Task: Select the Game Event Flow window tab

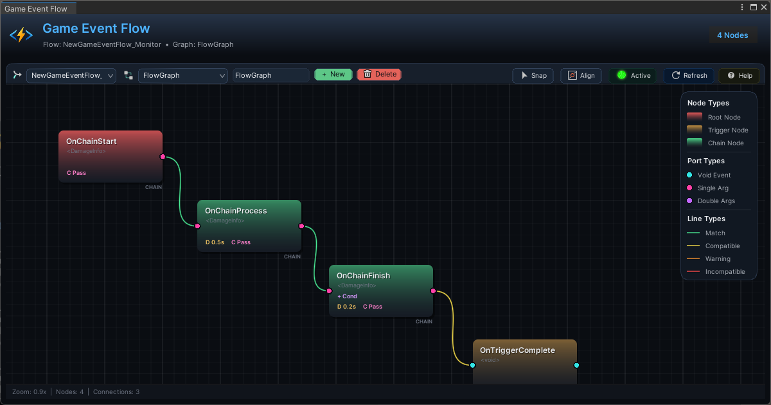Action: coord(38,8)
